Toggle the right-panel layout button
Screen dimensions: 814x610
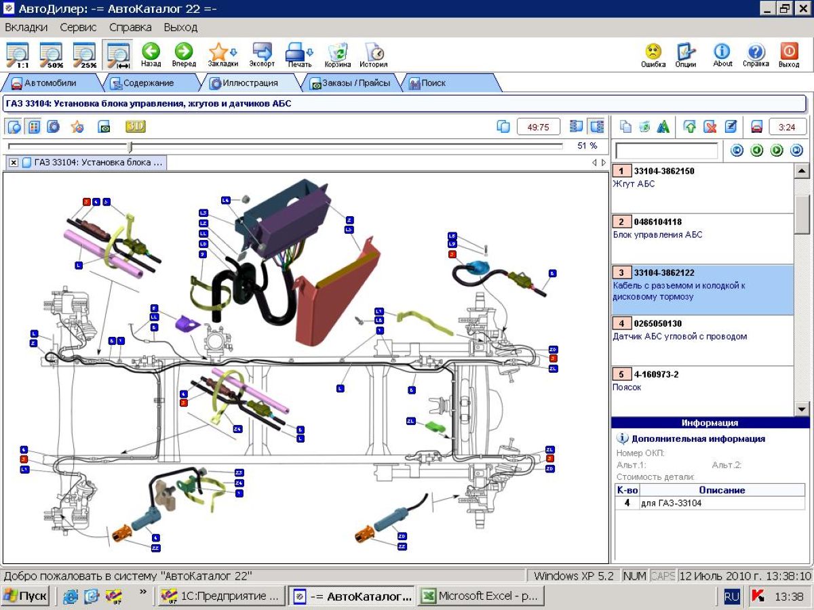[597, 127]
